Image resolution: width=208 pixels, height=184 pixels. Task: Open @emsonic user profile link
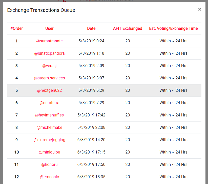click(x=49, y=177)
